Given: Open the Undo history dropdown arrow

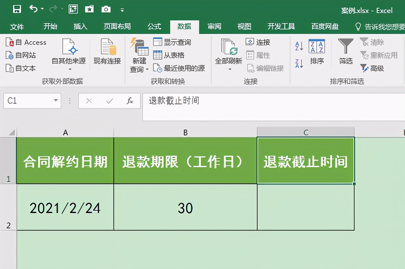Looking at the screenshot, I should pyautogui.click(x=42, y=9).
